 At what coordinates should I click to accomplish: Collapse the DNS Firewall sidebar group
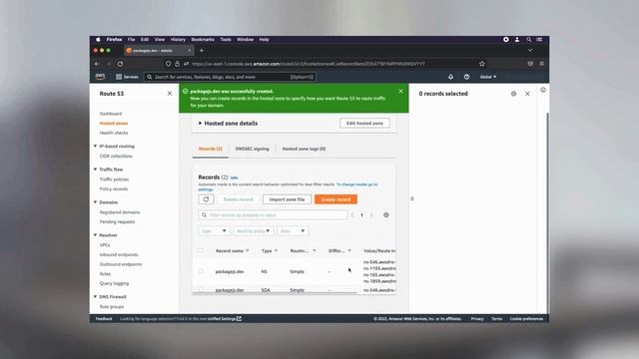[x=96, y=297]
